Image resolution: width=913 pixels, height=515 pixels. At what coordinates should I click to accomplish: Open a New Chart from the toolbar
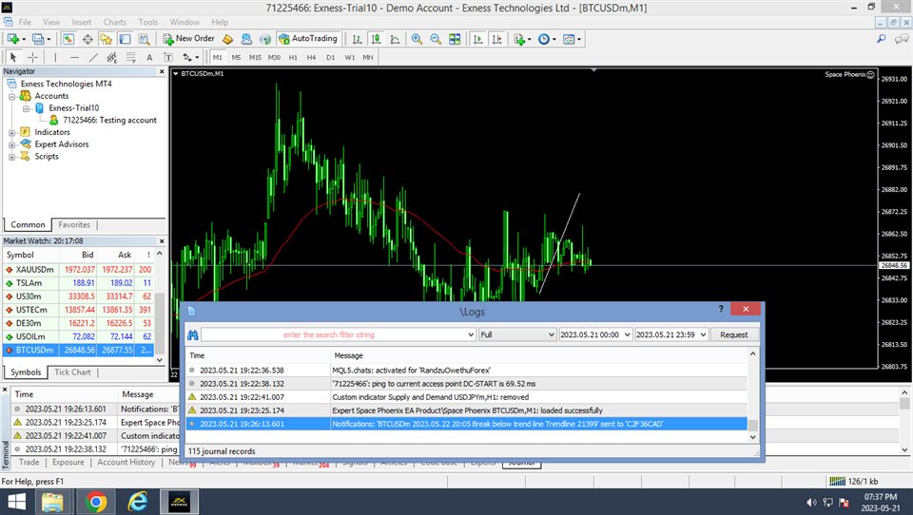12,39
